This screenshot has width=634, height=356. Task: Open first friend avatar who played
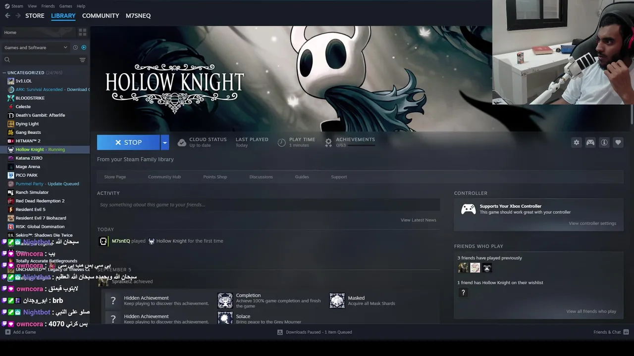(x=463, y=267)
